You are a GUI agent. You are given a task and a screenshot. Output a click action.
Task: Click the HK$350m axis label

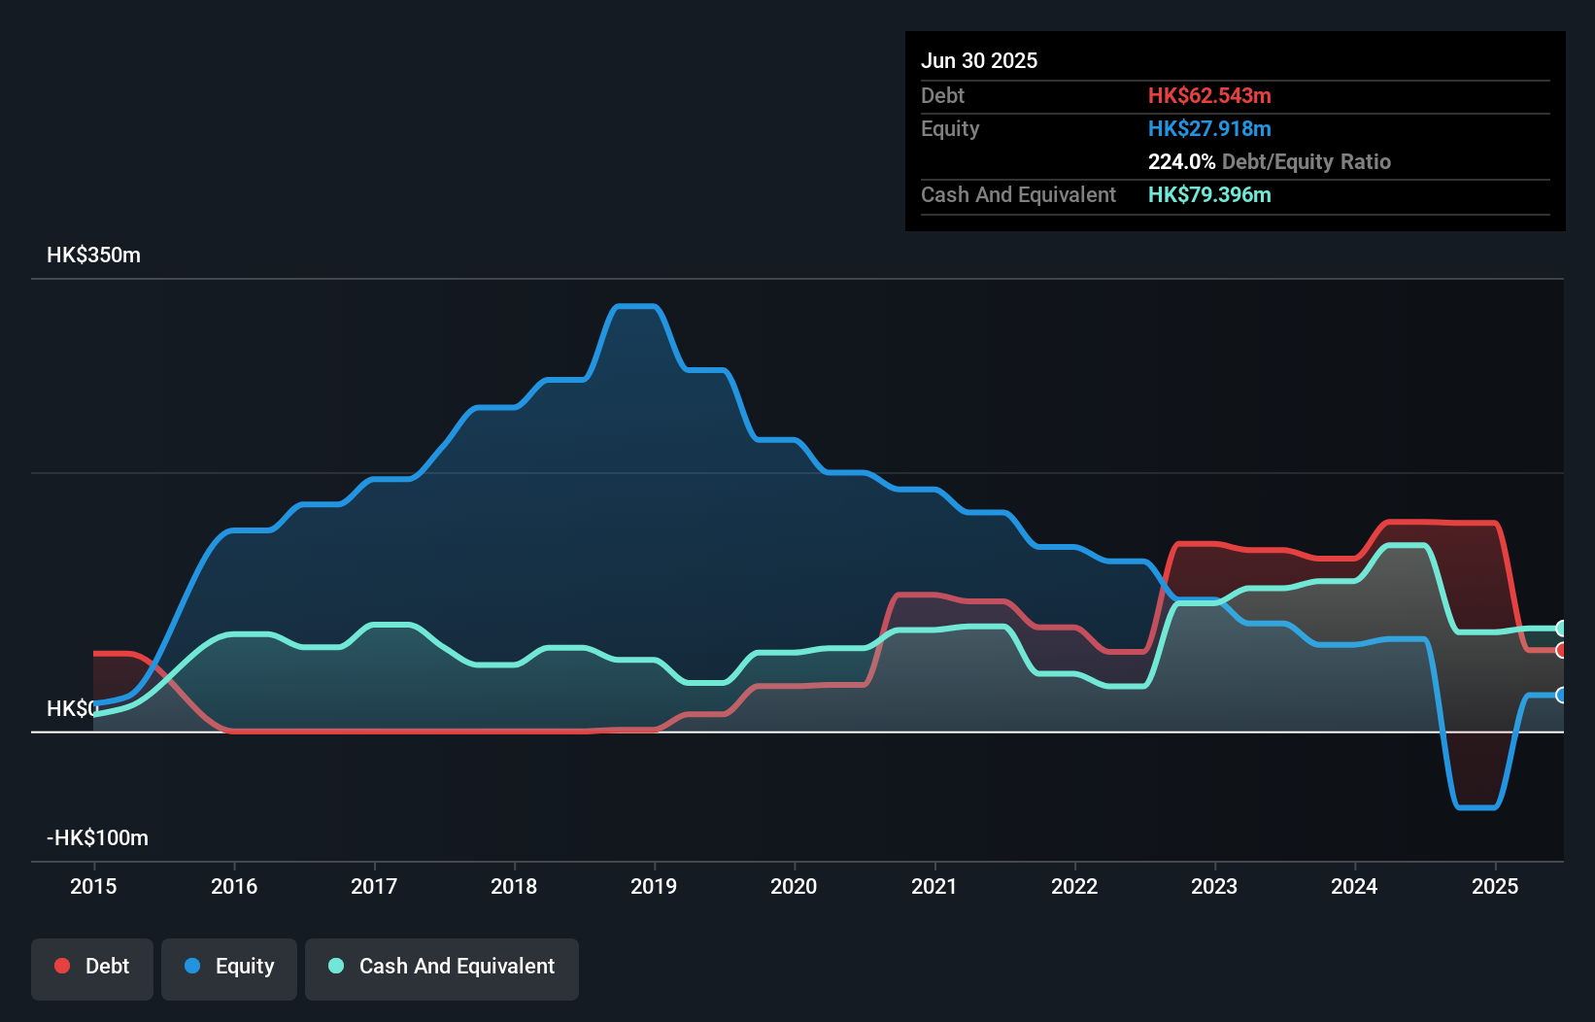tap(93, 255)
